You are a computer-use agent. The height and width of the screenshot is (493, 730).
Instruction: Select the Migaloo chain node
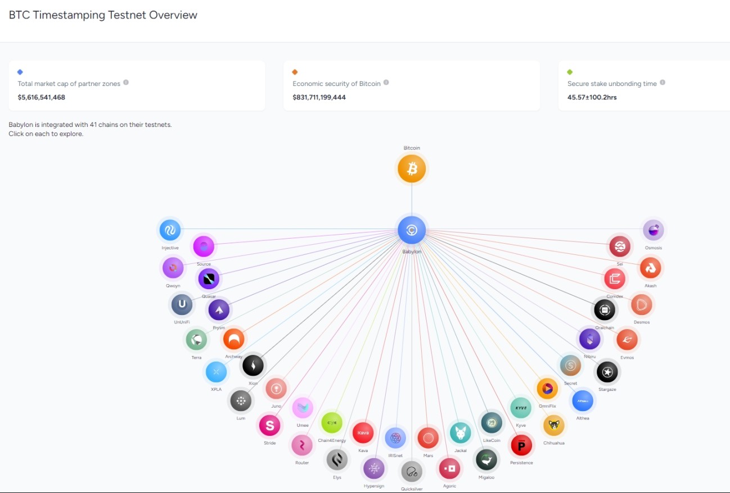pos(486,460)
